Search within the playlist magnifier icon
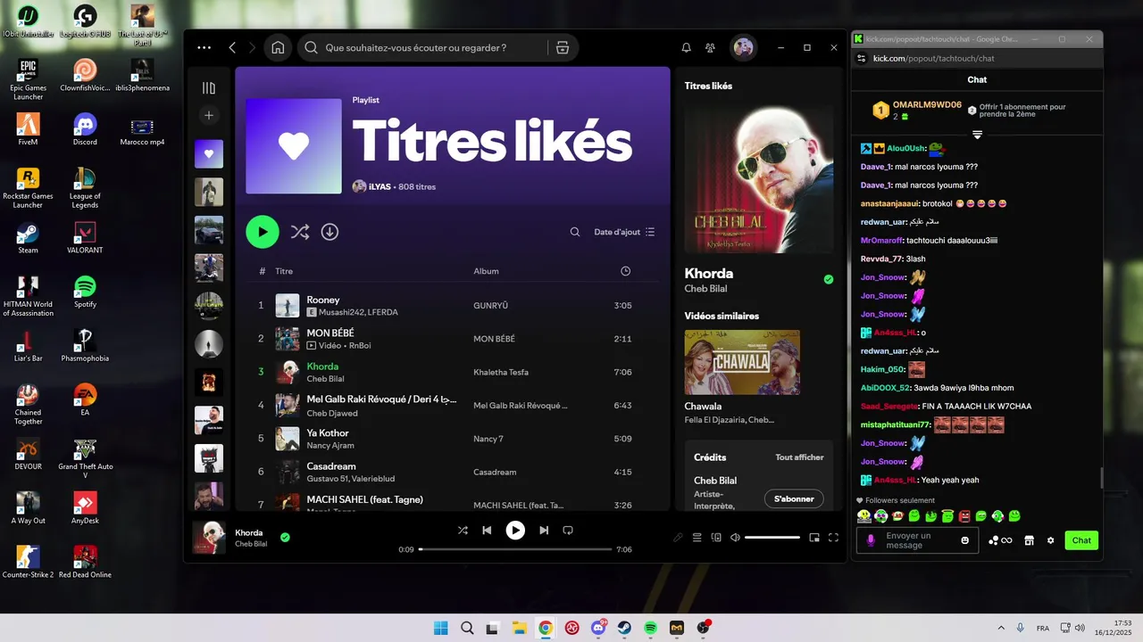 pos(575,232)
